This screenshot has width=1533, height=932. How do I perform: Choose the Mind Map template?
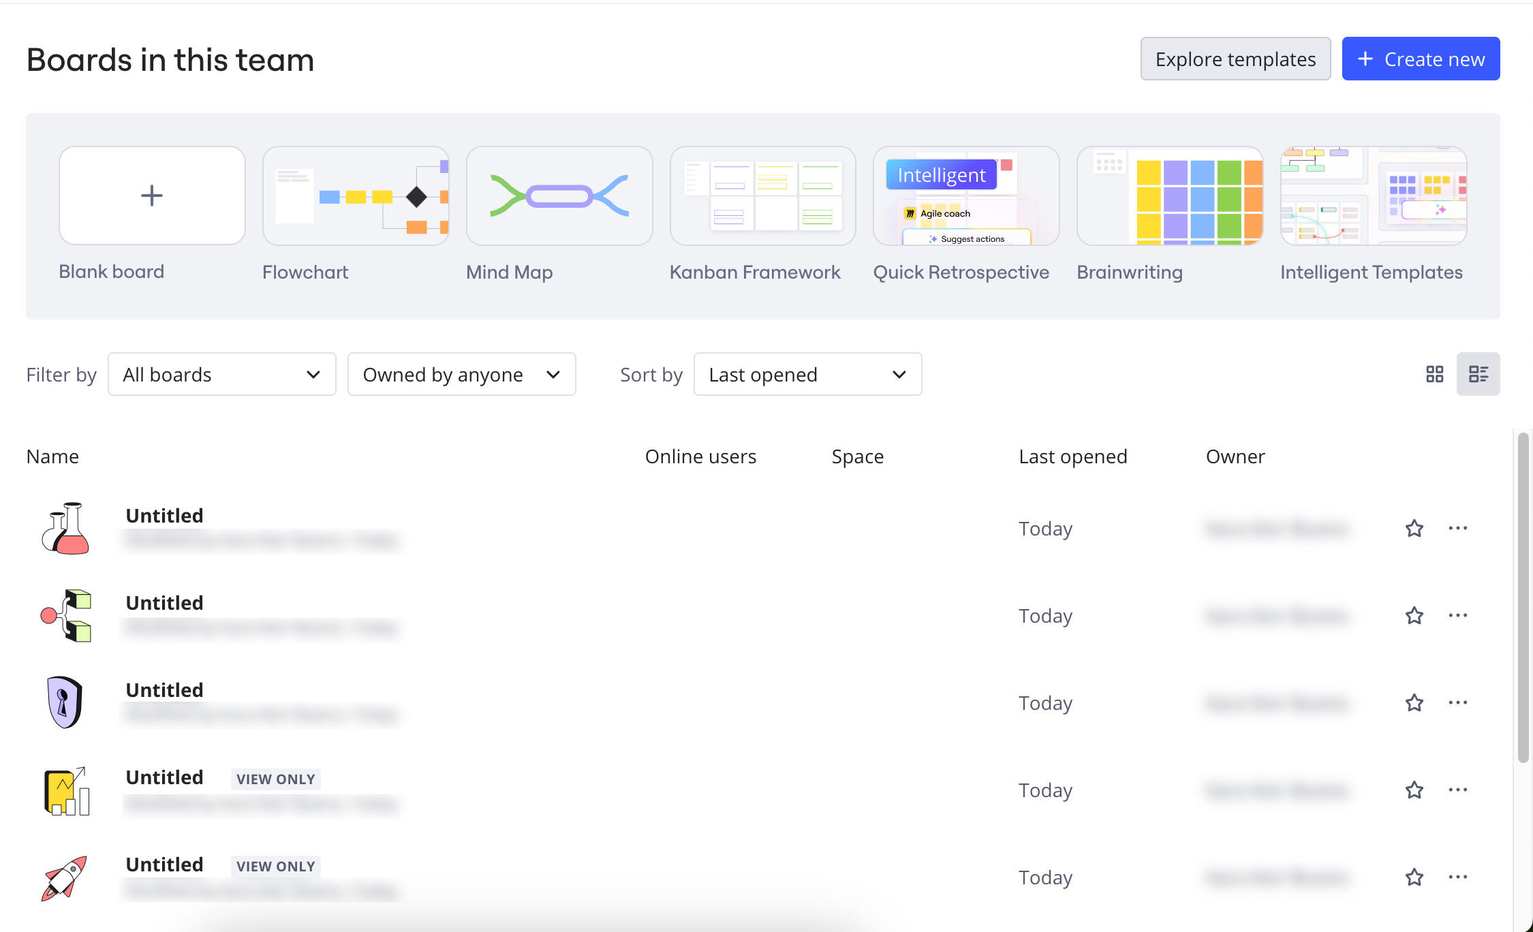(x=559, y=196)
